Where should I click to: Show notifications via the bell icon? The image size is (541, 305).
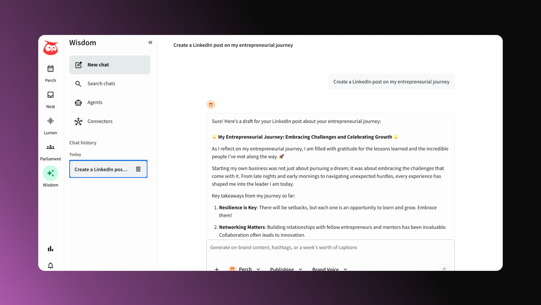click(x=50, y=266)
